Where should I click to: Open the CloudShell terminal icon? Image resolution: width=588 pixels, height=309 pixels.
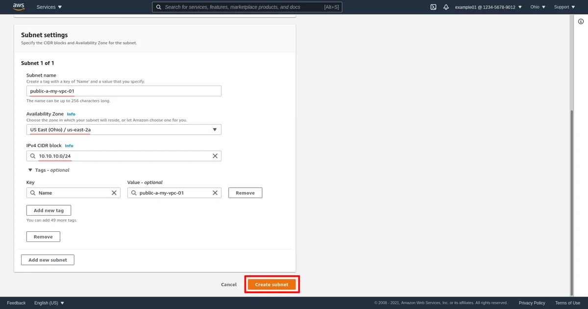point(433,7)
